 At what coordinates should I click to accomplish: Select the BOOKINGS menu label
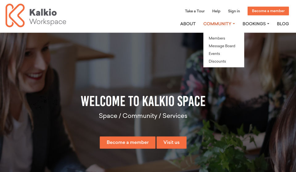254,24
